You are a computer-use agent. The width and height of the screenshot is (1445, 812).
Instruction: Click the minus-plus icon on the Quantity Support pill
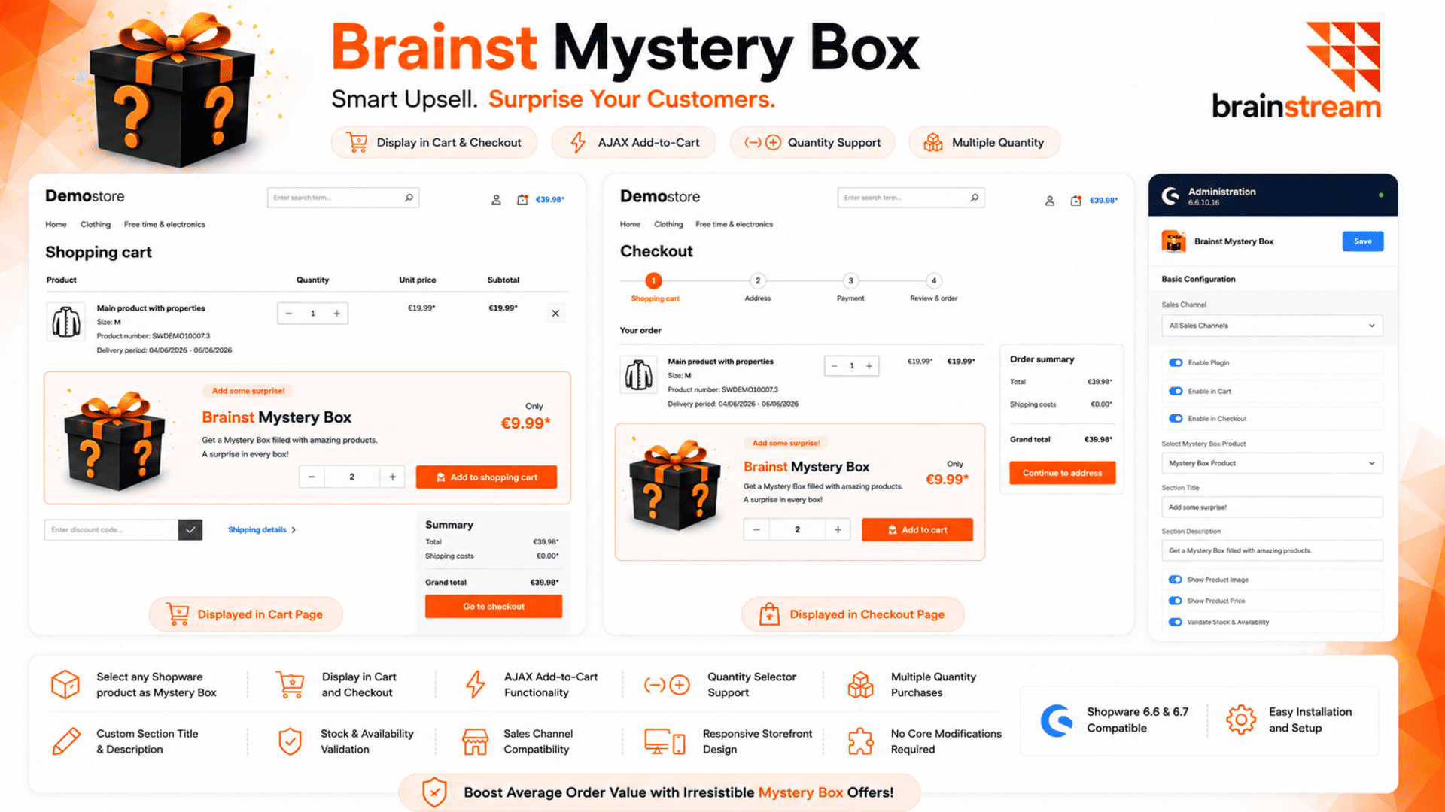[x=762, y=143]
